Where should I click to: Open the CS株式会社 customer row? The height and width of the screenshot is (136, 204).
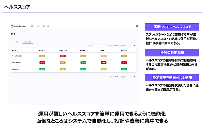pyautogui.click(x=74, y=69)
